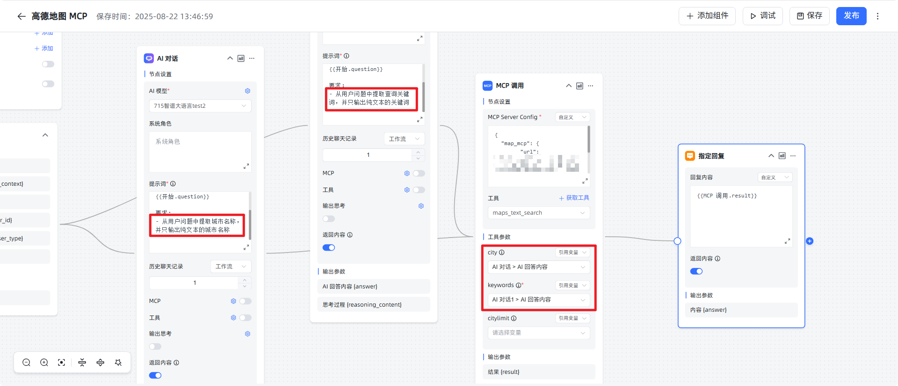Click the auto-layout beautify icon

[x=118, y=363]
